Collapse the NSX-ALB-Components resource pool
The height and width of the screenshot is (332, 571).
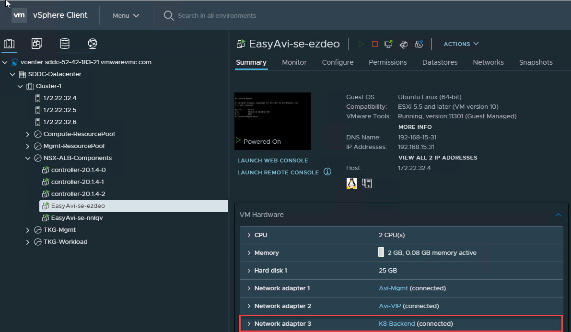(28, 158)
